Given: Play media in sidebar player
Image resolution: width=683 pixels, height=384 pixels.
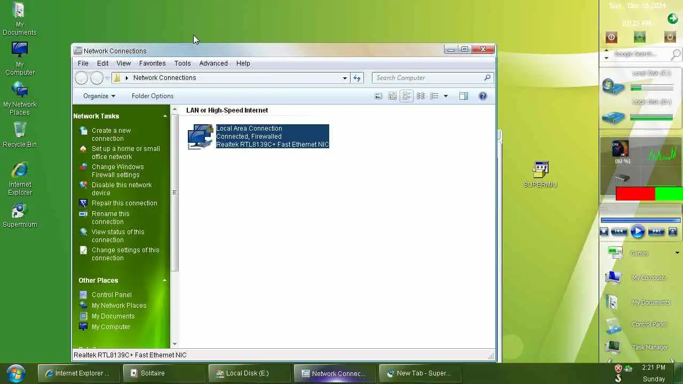Looking at the screenshot, I should (638, 231).
